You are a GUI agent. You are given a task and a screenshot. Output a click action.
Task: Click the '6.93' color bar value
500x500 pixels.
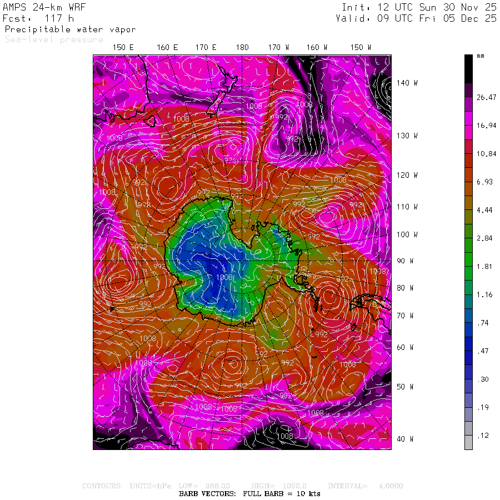(484, 182)
